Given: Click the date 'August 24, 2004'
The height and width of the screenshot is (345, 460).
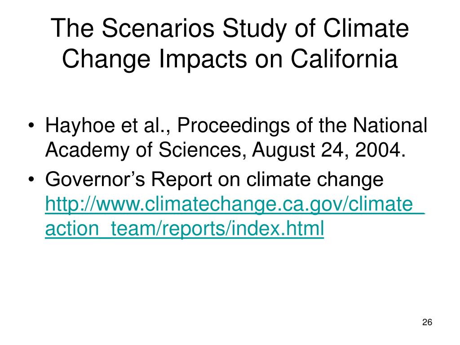Looking at the screenshot, I should click(327, 150).
